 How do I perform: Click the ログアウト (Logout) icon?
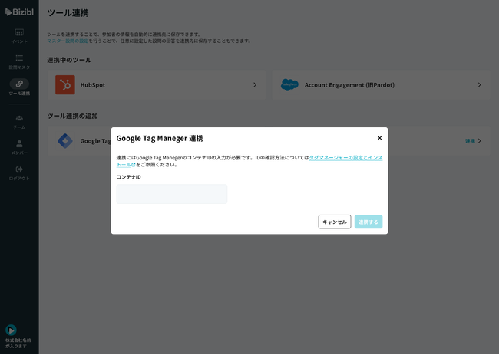pyautogui.click(x=19, y=169)
